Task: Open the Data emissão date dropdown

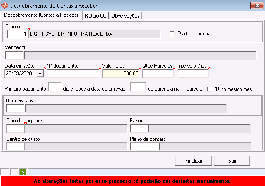Action: tap(40, 74)
